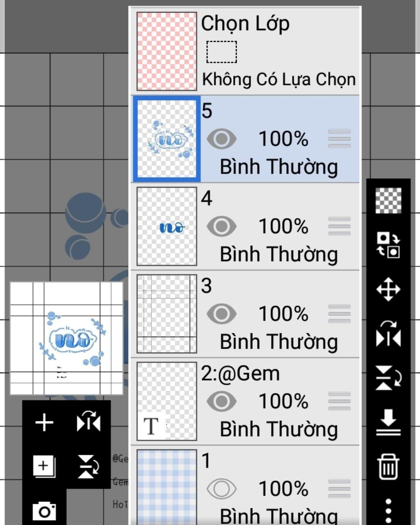The width and height of the screenshot is (420, 525).
Task: Select the 2:@Gem text layer
Action: click(245, 402)
